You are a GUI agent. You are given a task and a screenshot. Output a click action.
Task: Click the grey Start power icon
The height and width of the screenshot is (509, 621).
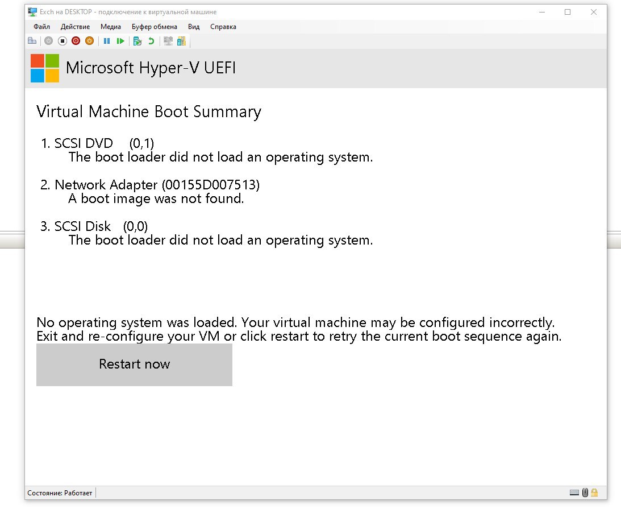(x=48, y=41)
